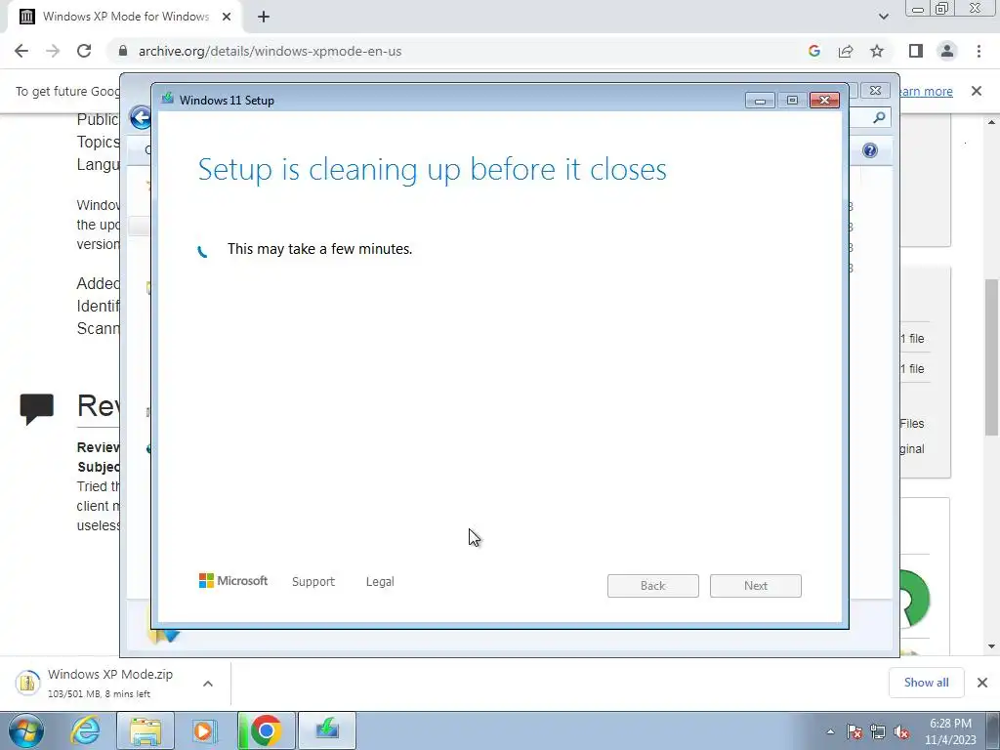Click Show all downloads button
The width and height of the screenshot is (1000, 750).
(x=926, y=683)
